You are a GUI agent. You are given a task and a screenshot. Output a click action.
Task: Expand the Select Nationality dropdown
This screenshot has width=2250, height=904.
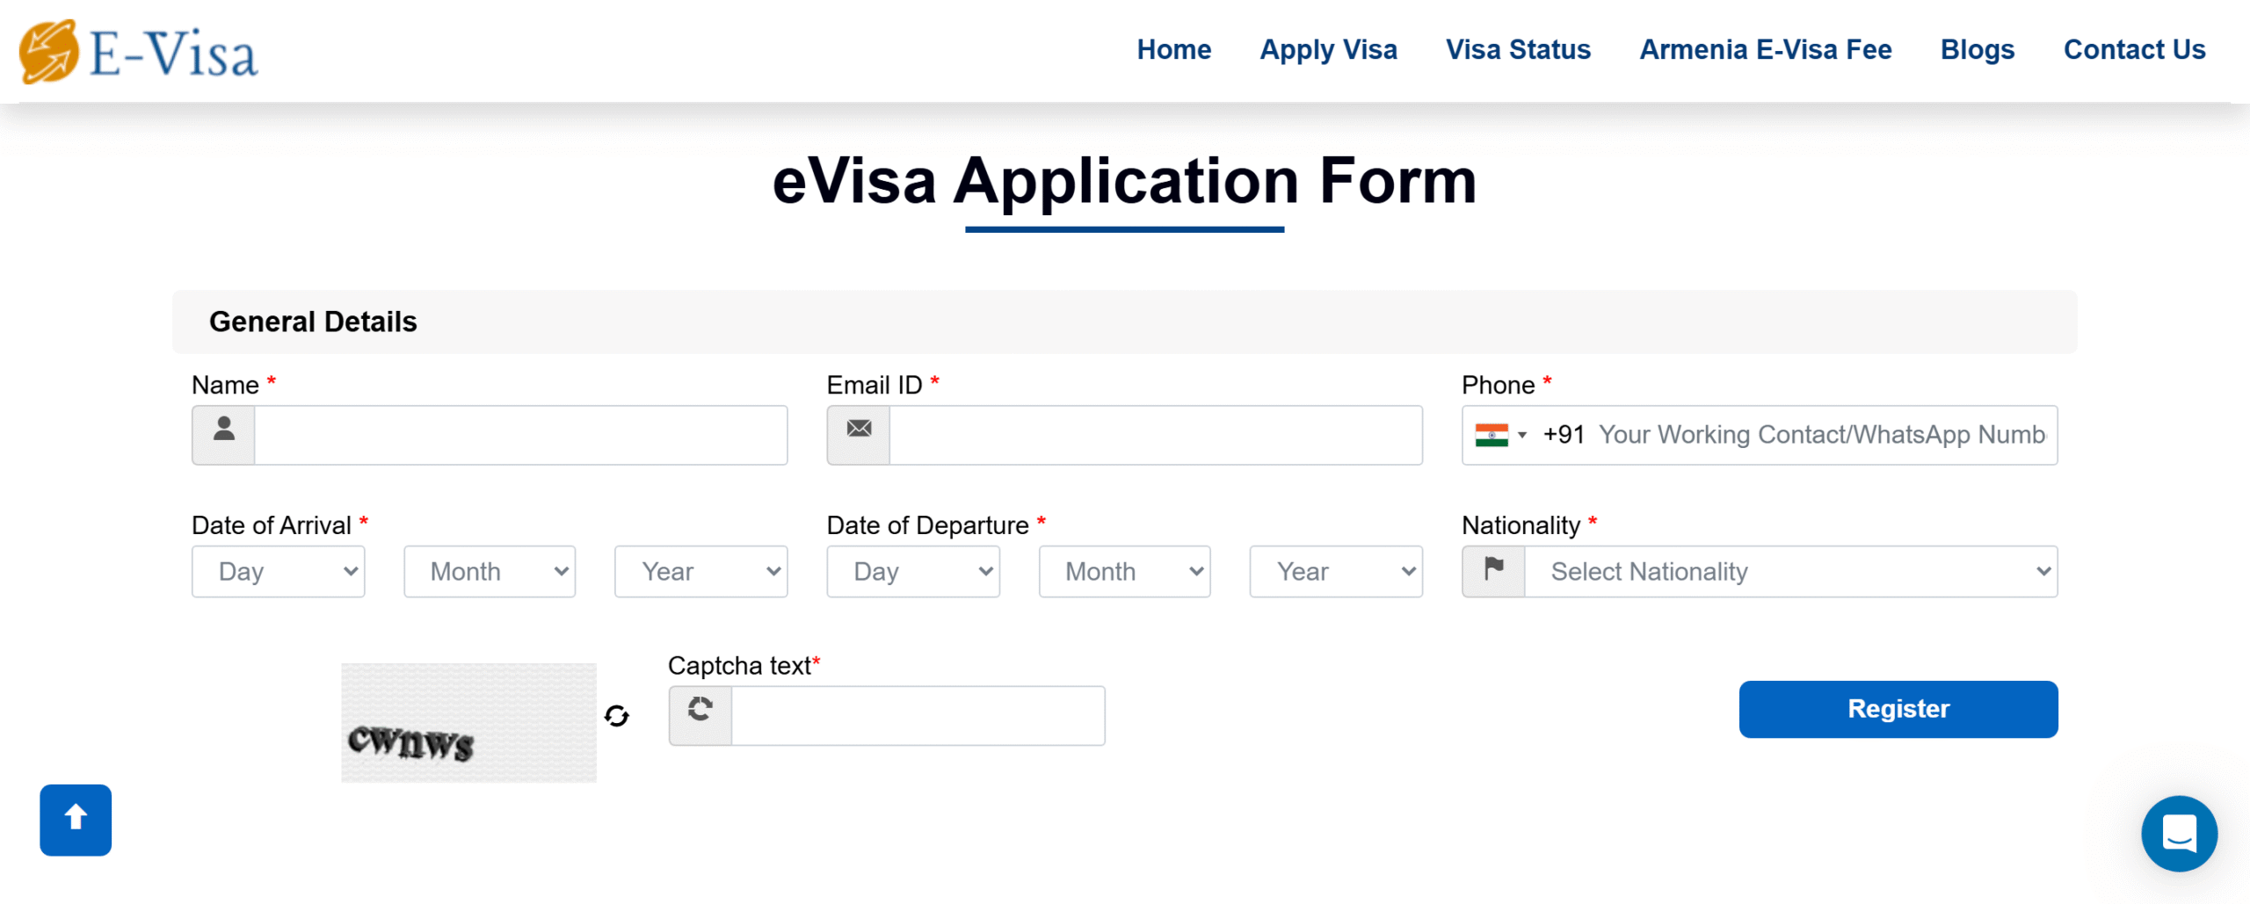1790,571
